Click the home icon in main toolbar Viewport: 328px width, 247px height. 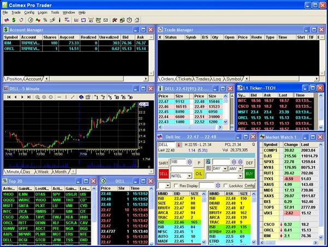[137, 20]
